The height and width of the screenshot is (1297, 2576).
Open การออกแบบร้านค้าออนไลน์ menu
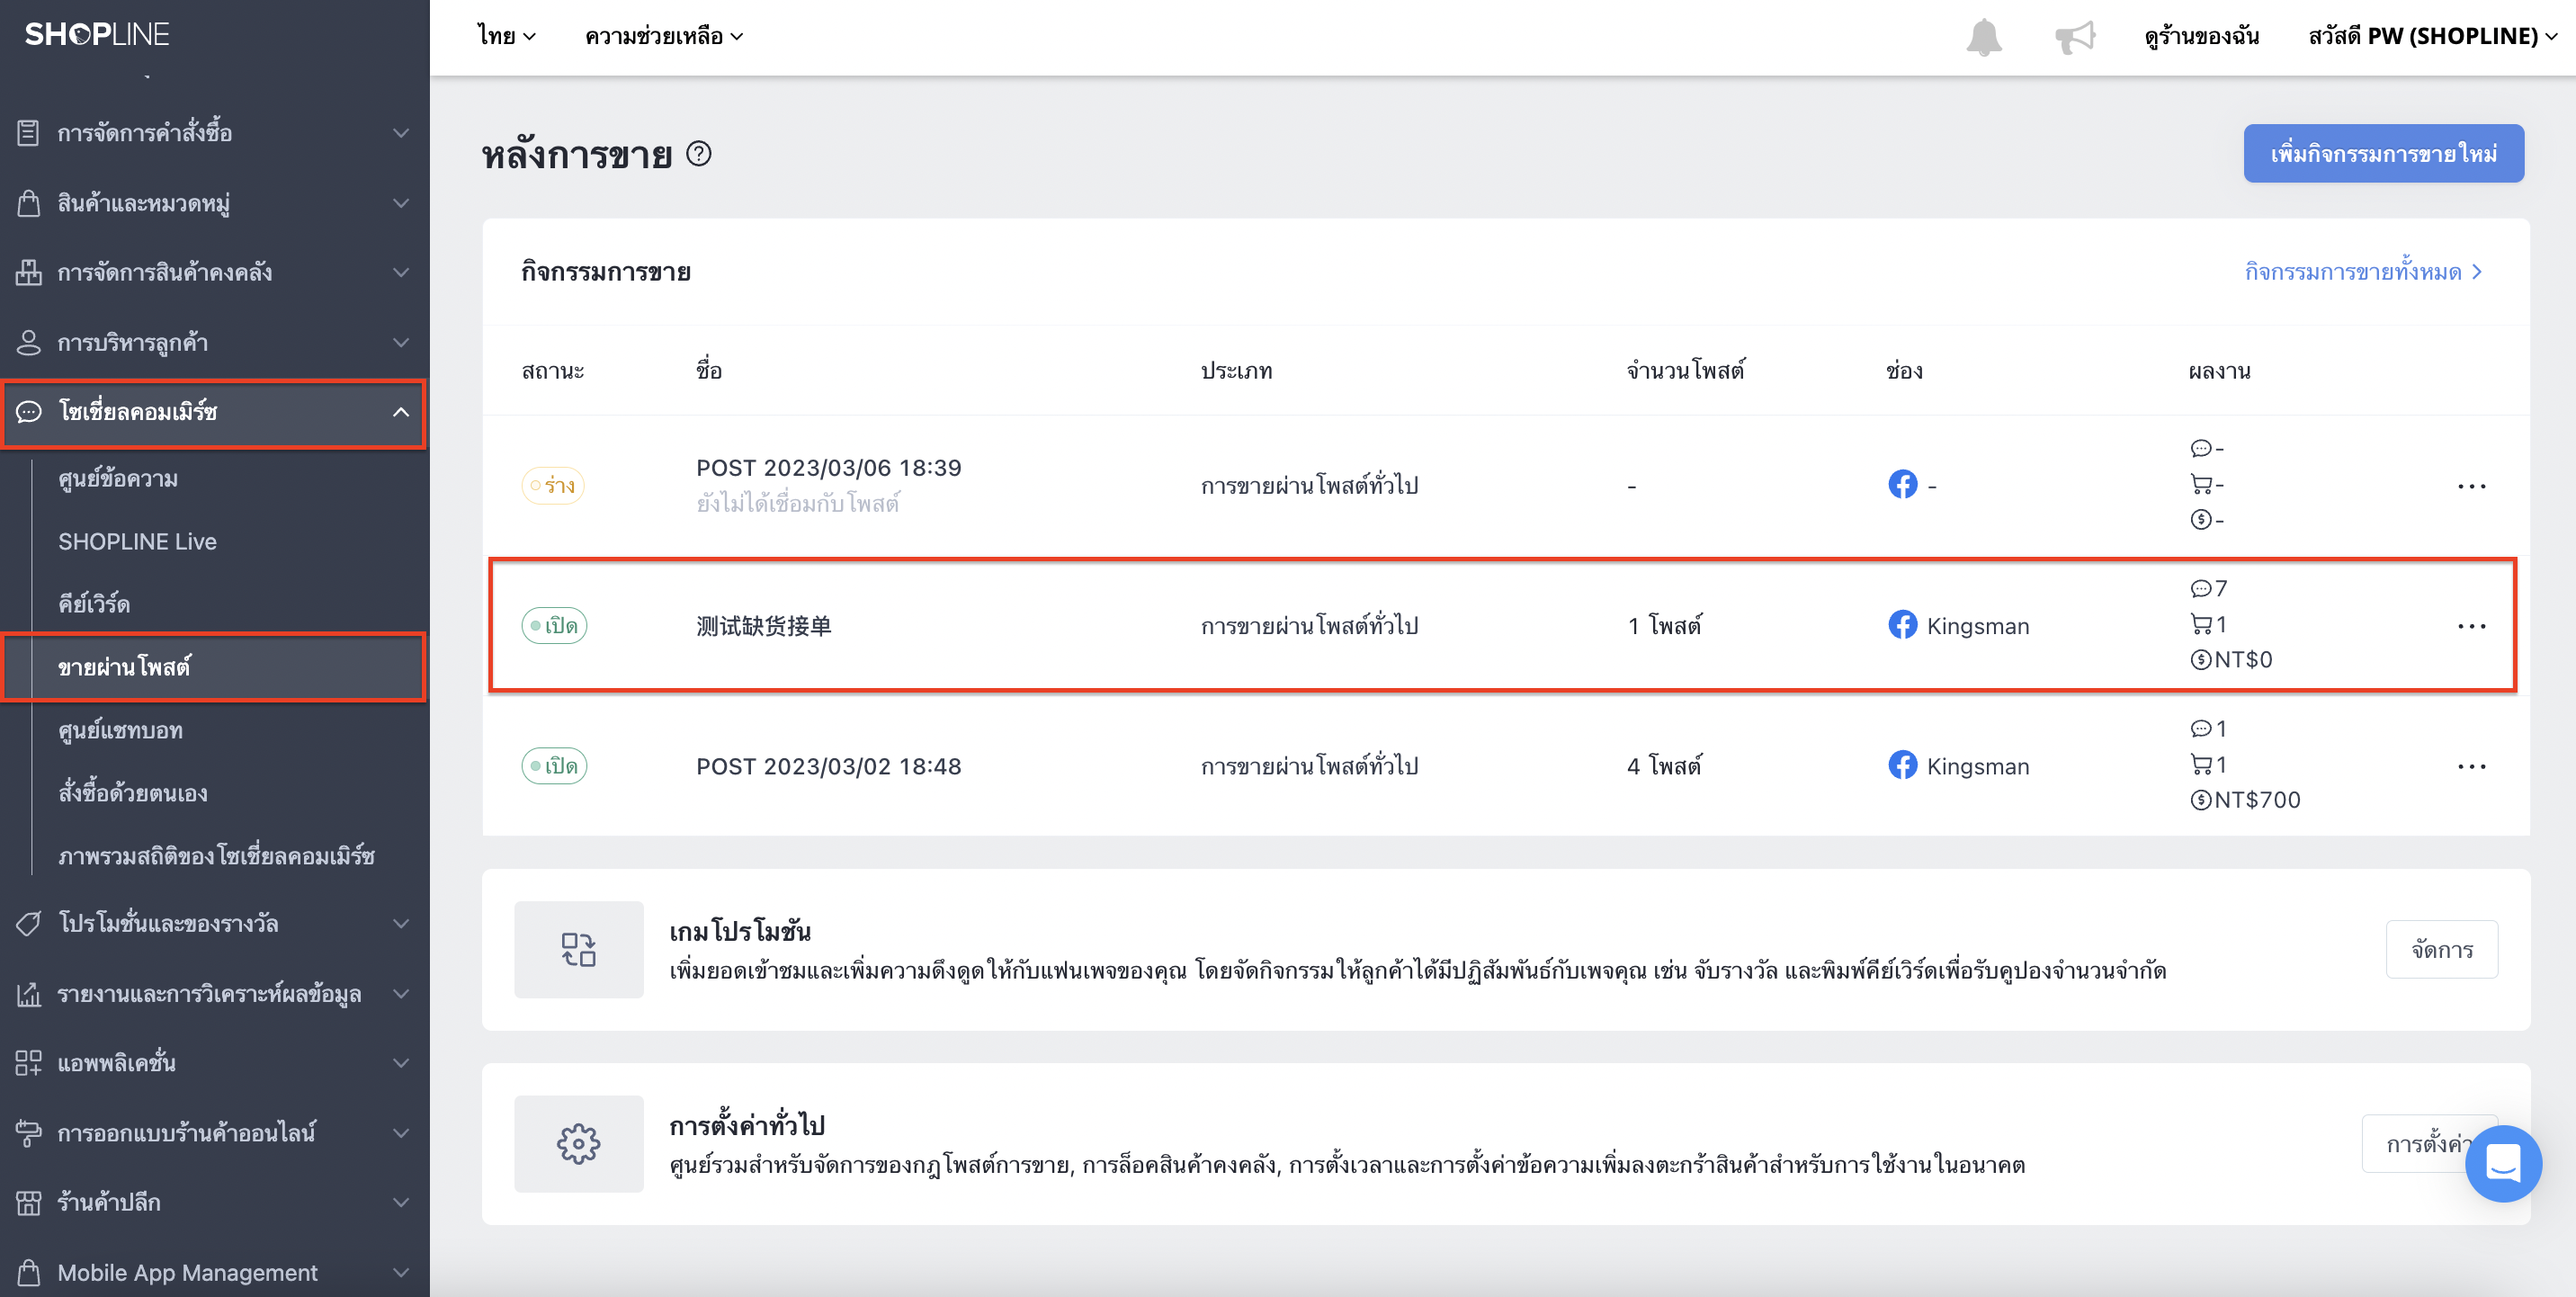pyautogui.click(x=214, y=1133)
